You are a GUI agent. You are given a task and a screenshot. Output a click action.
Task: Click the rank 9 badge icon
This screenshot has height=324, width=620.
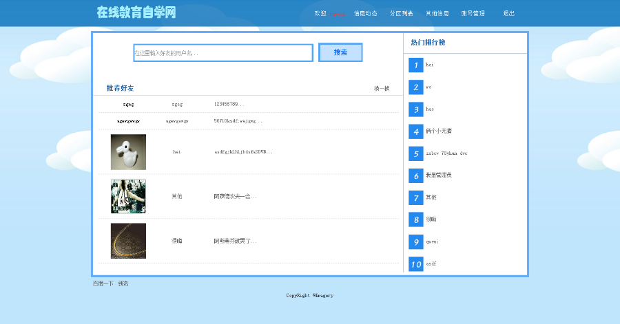(x=415, y=242)
